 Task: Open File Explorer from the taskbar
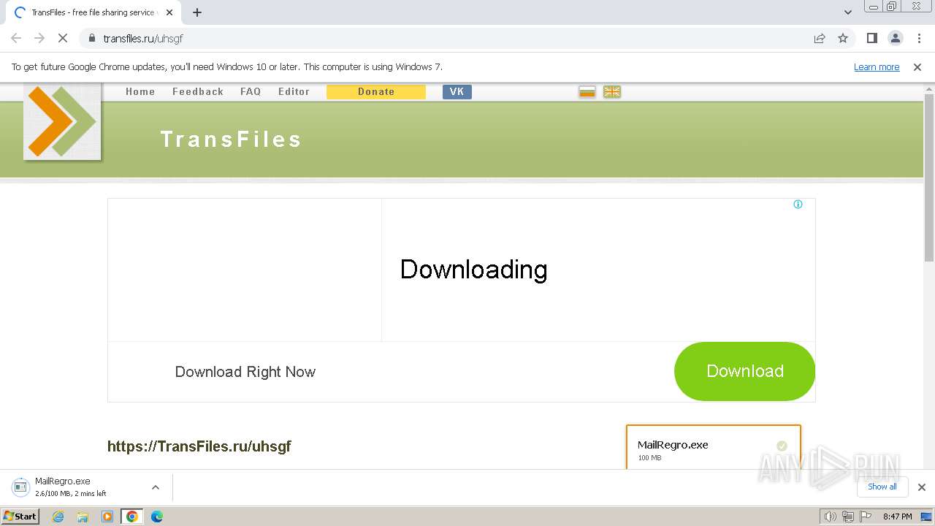(x=83, y=517)
